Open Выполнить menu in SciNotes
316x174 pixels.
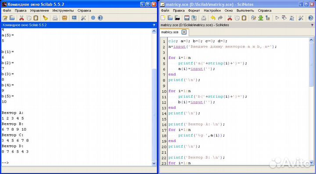pyautogui.click(x=245, y=11)
